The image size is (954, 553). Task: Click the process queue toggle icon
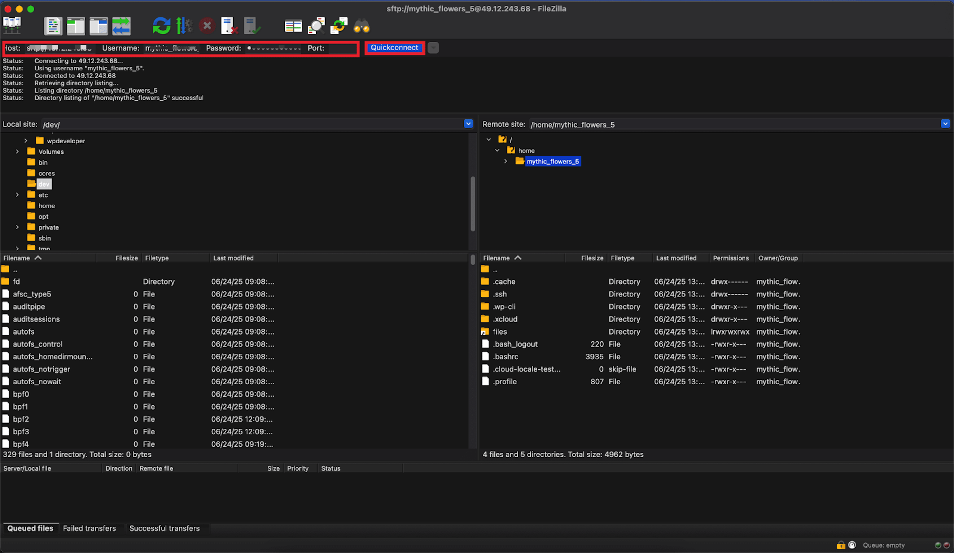tap(184, 26)
